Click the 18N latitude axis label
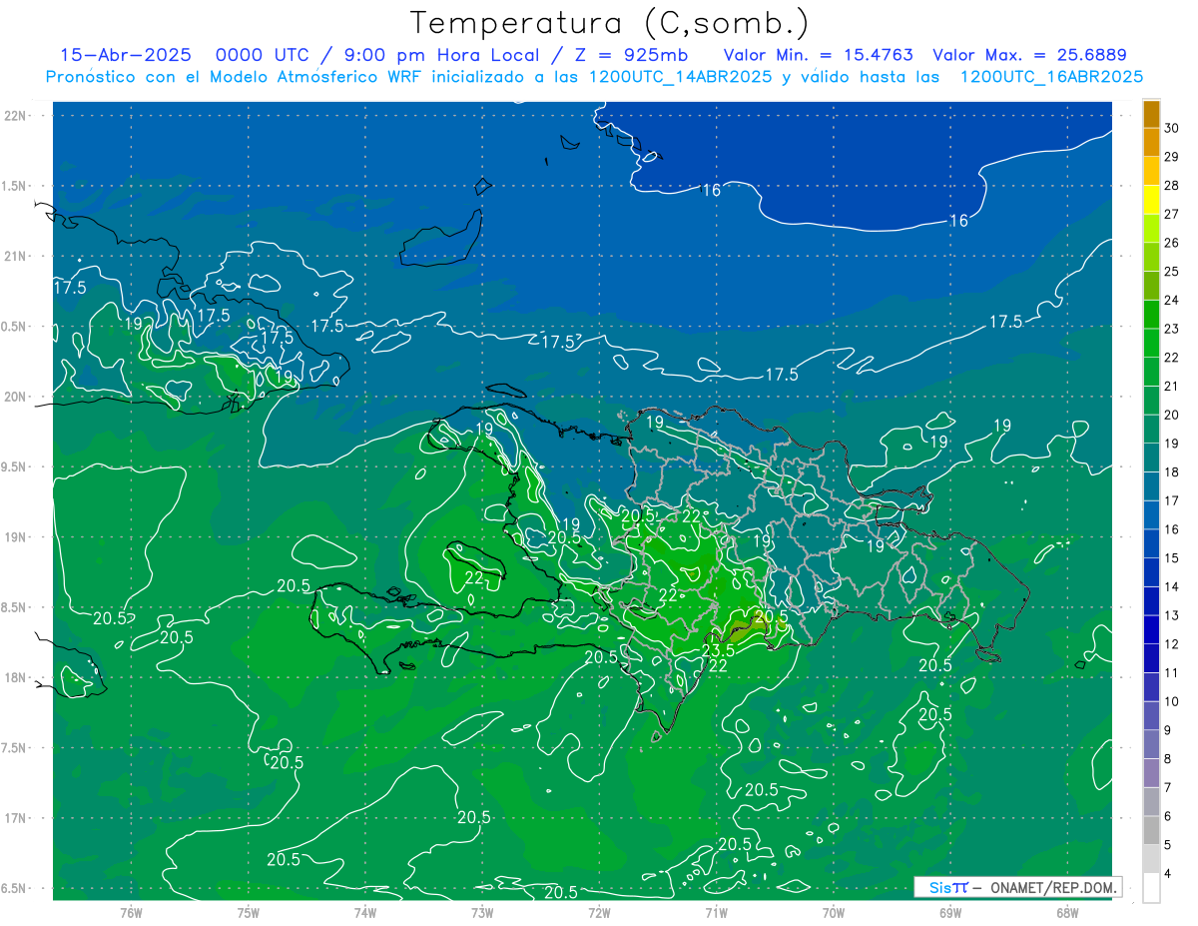The height and width of the screenshot is (926, 1198). [14, 677]
